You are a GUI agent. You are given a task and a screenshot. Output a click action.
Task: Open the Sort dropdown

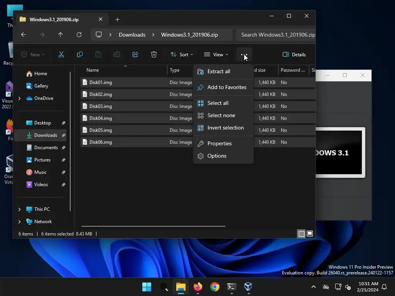pyautogui.click(x=182, y=55)
